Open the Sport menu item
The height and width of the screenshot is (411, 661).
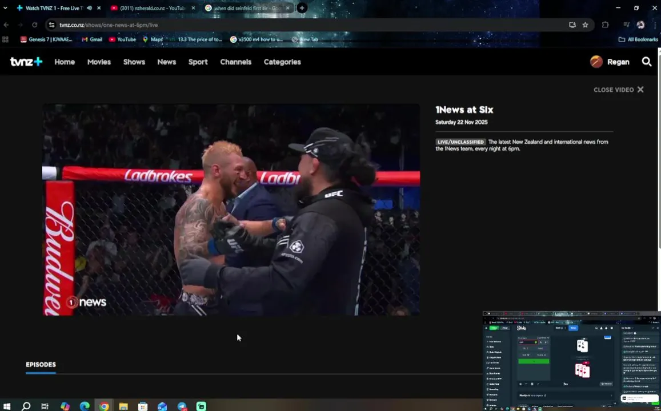[x=198, y=62]
